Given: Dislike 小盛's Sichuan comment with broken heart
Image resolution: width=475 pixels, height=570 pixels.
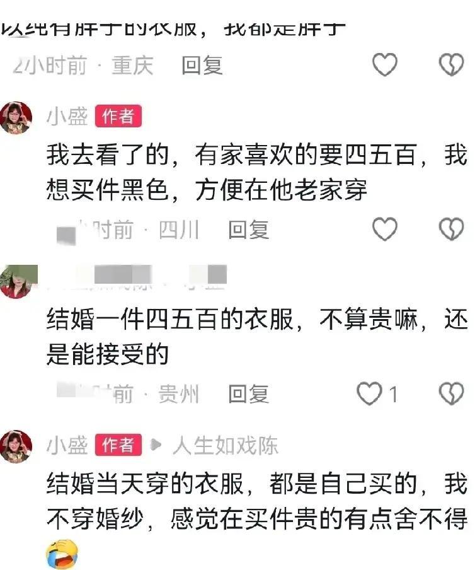Looking at the screenshot, I should click(452, 229).
